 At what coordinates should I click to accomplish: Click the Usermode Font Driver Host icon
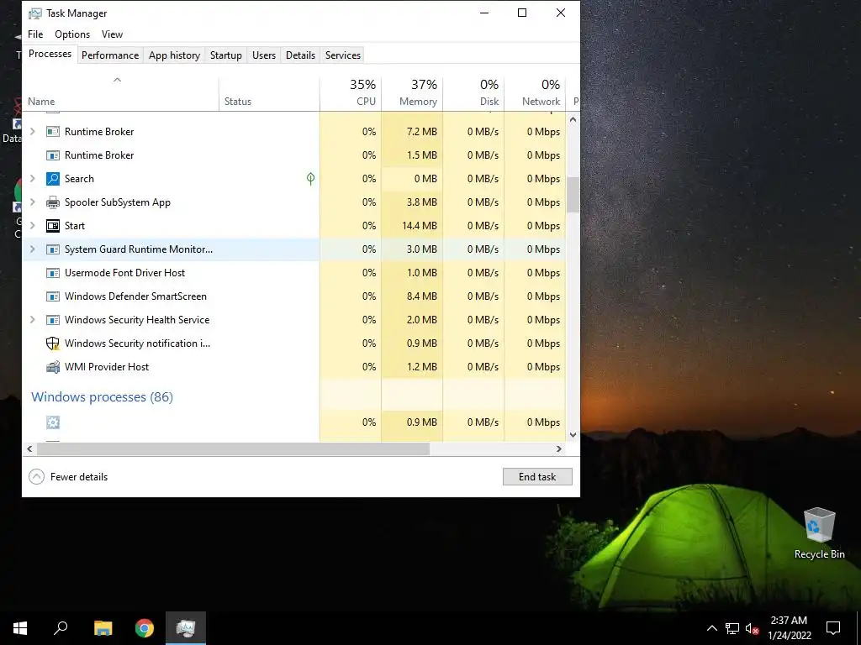point(53,273)
